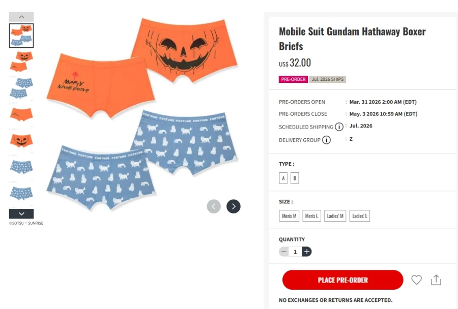458x309 pixels.
Task: Go to next product image
Action: pos(233,206)
